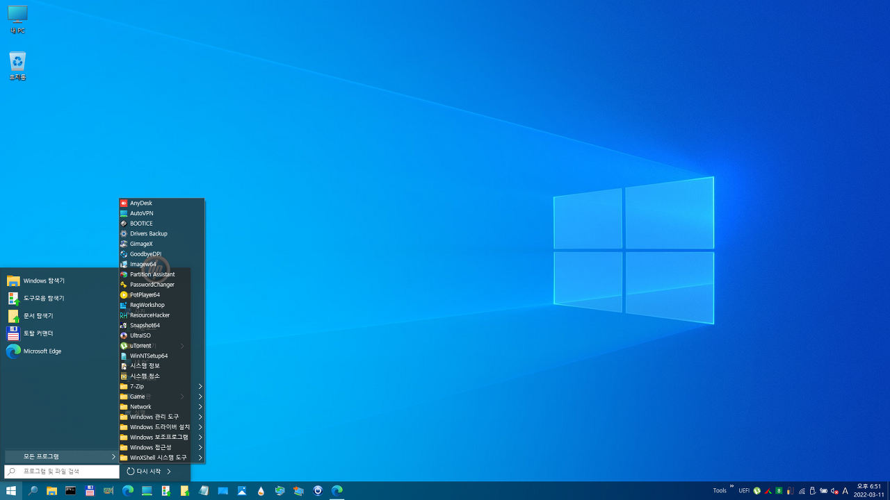This screenshot has width=890, height=500.
Task: Select the 휴지통 recycle bin icon
Action: pyautogui.click(x=17, y=66)
